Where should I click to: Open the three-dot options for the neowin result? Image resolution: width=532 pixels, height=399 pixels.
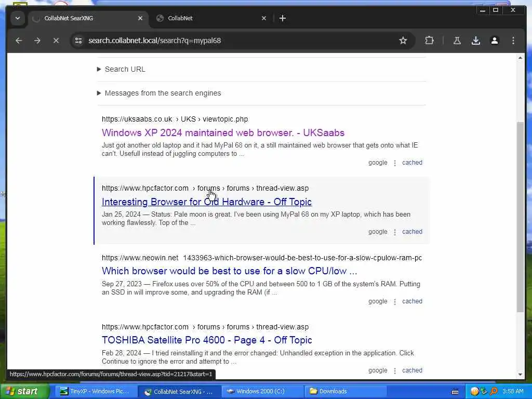coord(395,302)
